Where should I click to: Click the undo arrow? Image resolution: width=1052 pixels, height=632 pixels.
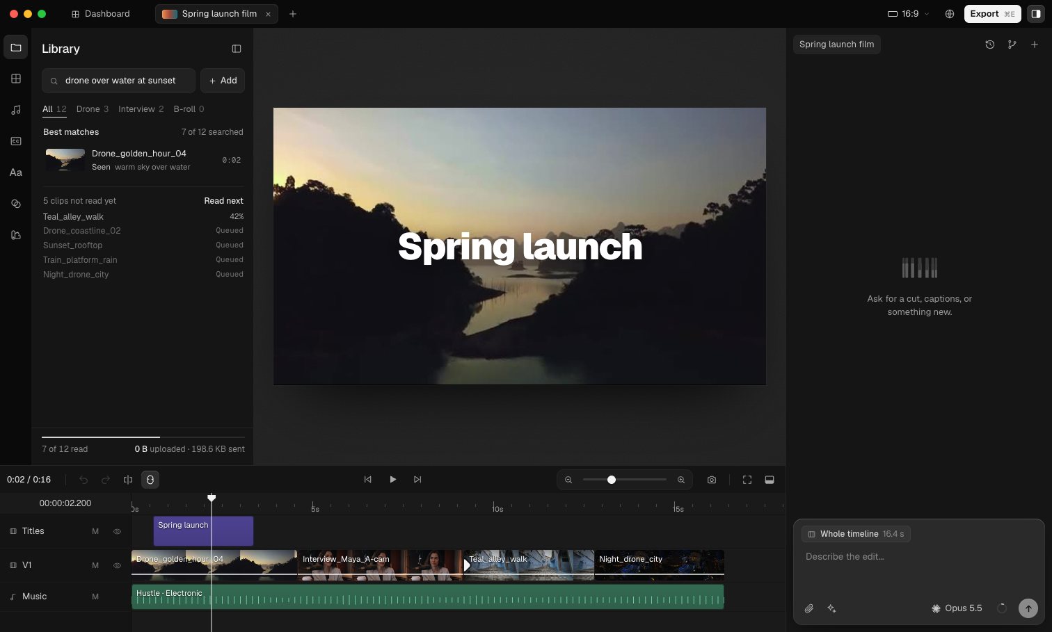(83, 480)
